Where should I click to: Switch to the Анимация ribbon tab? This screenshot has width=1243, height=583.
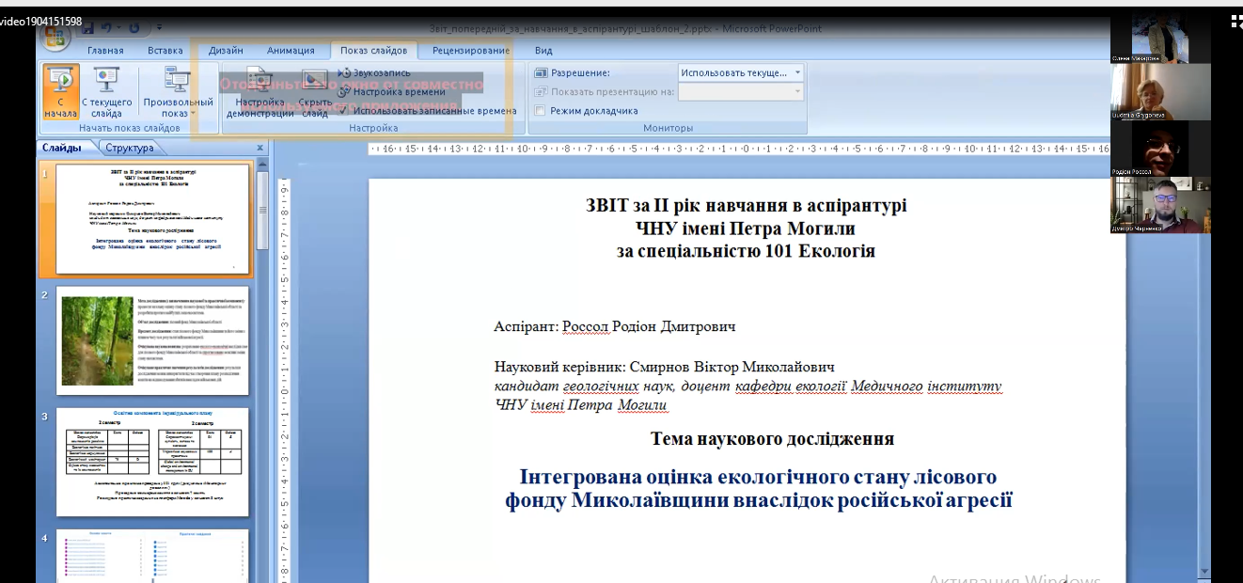click(x=291, y=51)
